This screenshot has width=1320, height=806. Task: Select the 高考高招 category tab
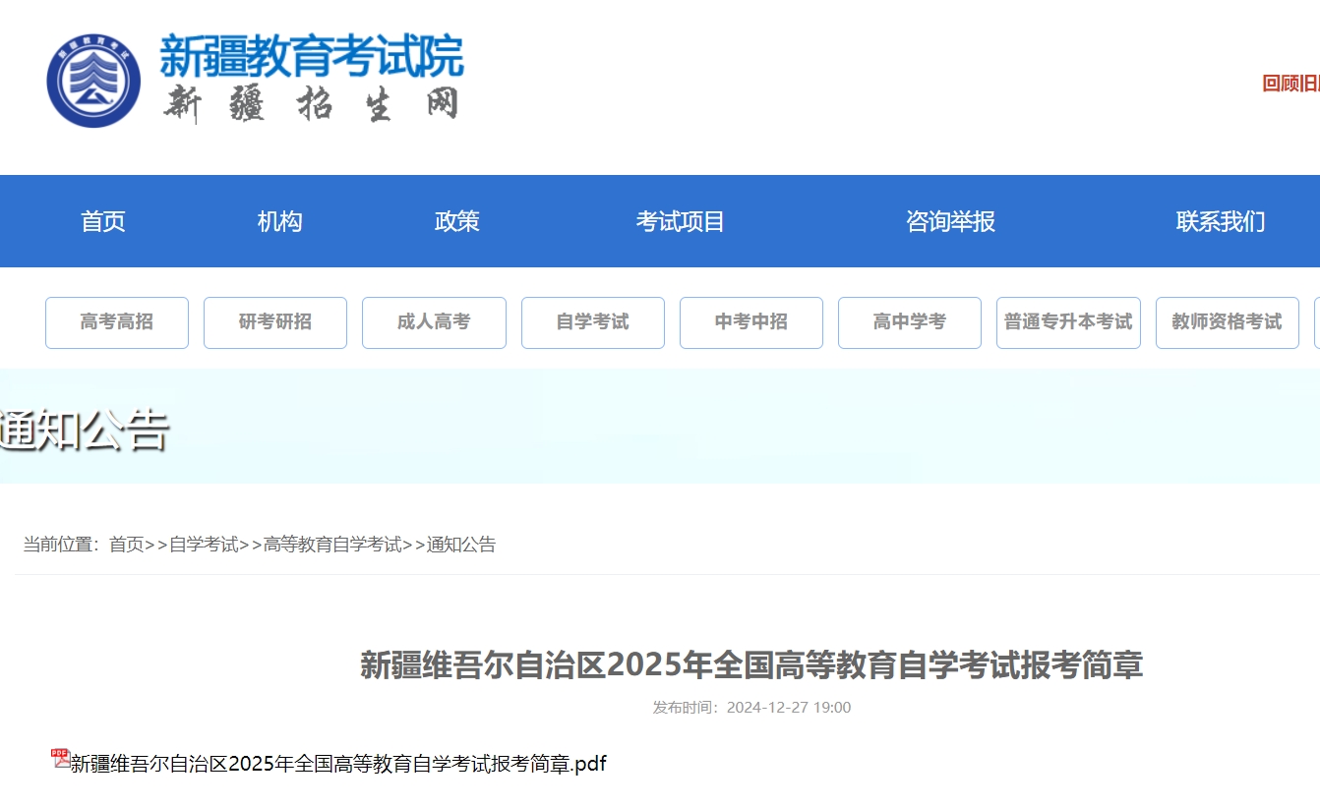coord(116,322)
